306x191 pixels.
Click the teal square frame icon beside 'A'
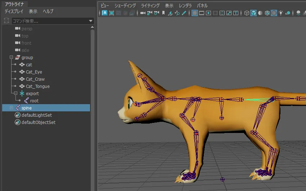[x=112, y=13]
